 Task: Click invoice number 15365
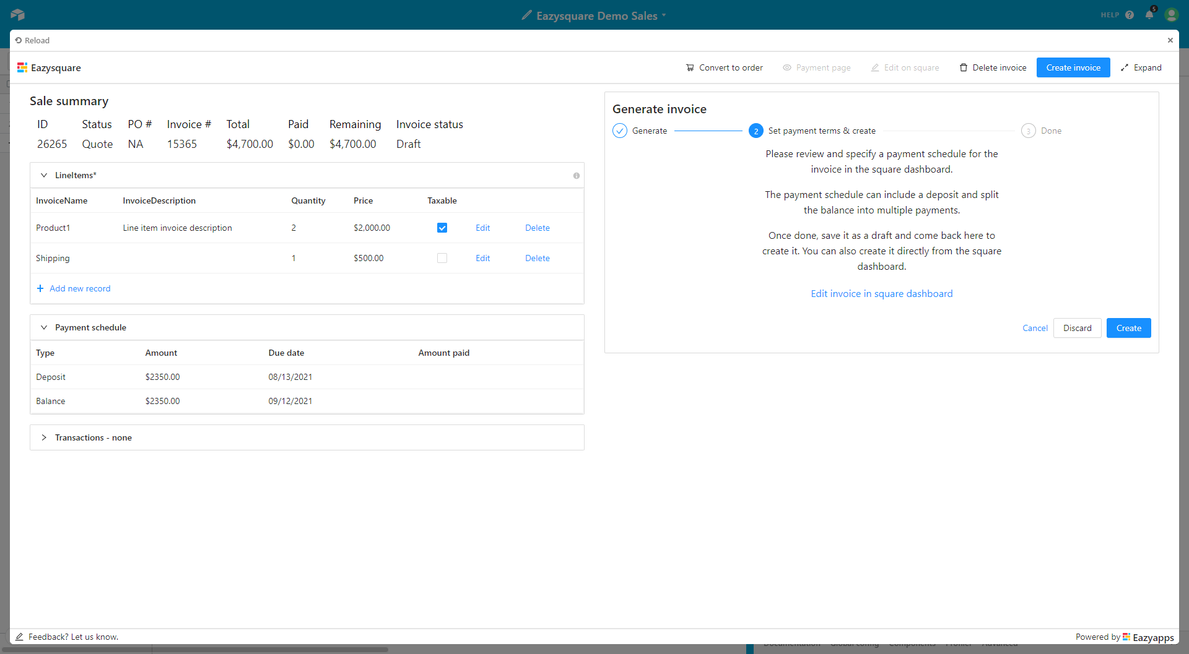coord(182,144)
